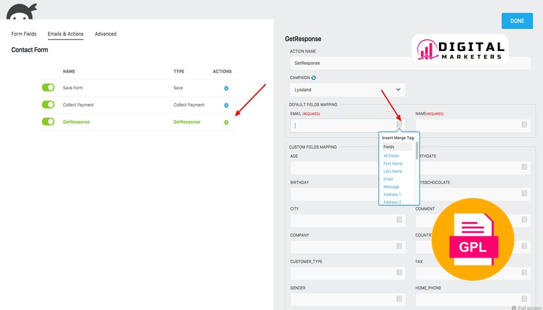
Task: Click the Gender input field
Action: [x=348, y=300]
